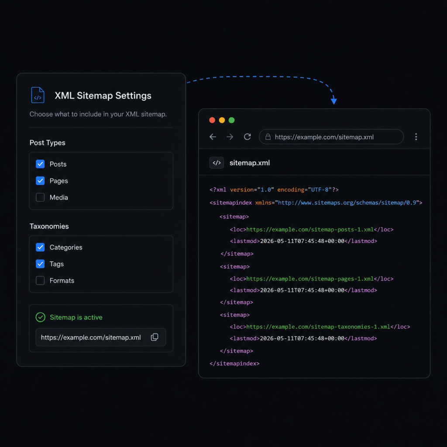This screenshot has height=447, width=447.
Task: Open the browser three-dot menu
Action: click(x=416, y=137)
